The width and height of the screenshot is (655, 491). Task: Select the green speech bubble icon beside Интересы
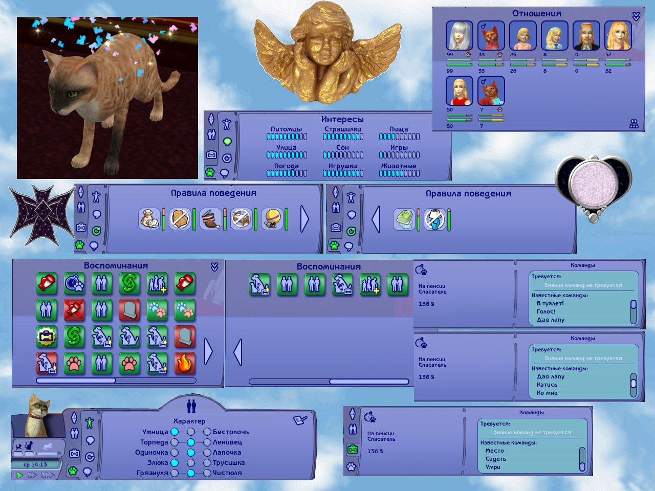point(227,141)
